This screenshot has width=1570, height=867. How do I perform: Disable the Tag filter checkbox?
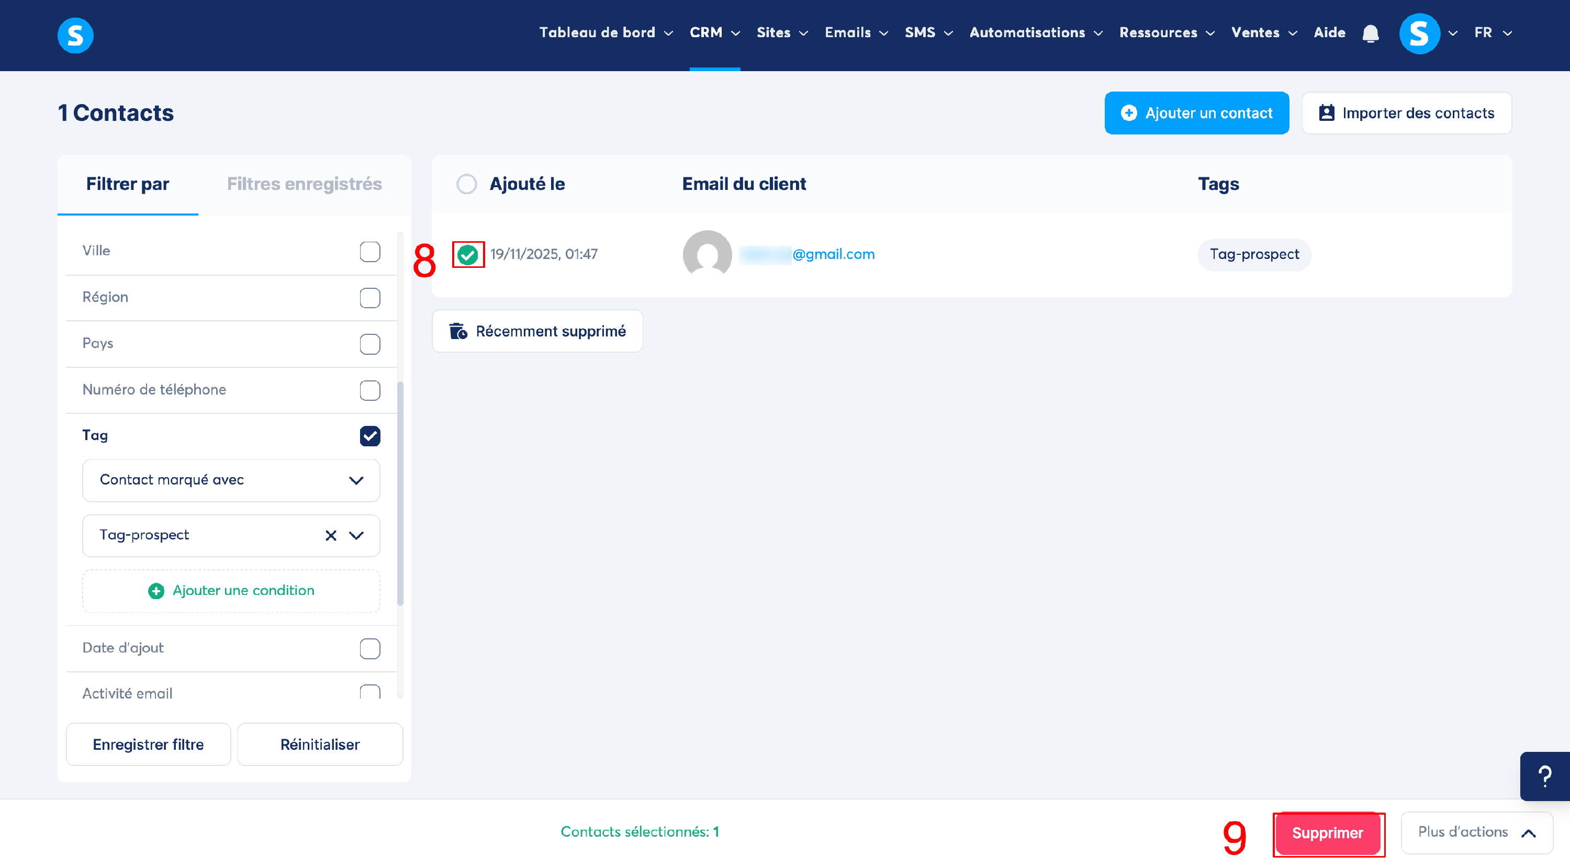[369, 436]
